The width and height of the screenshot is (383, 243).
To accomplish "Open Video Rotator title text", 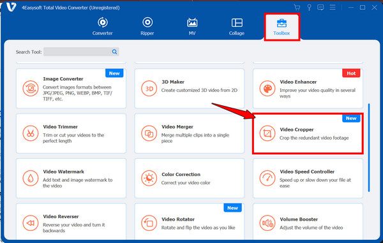I will [x=178, y=219].
